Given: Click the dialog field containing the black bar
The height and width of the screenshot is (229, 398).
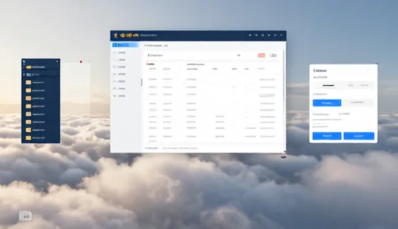Looking at the screenshot, I should pyautogui.click(x=343, y=85).
